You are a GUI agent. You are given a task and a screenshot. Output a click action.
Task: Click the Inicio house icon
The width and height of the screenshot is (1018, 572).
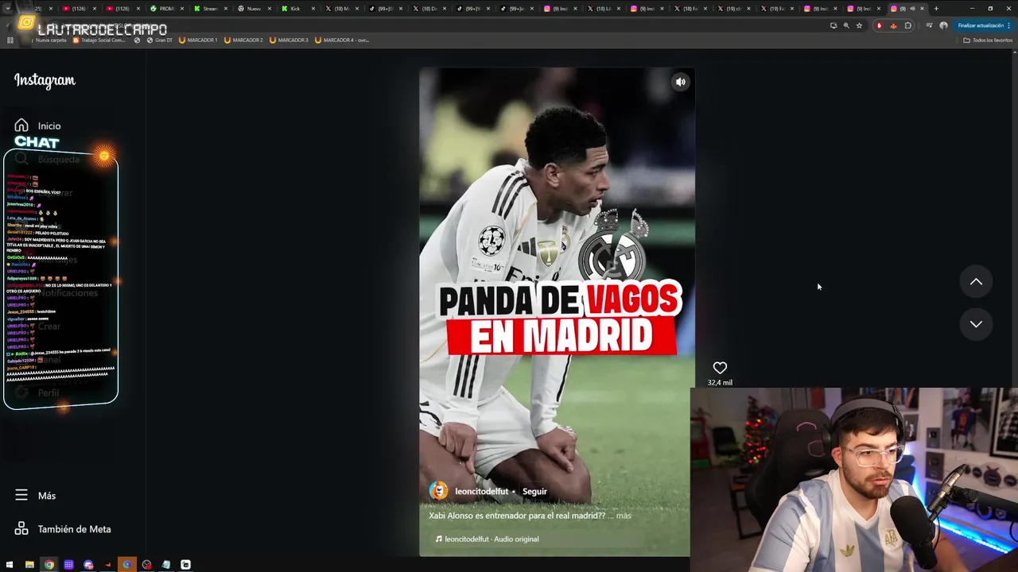coord(21,126)
